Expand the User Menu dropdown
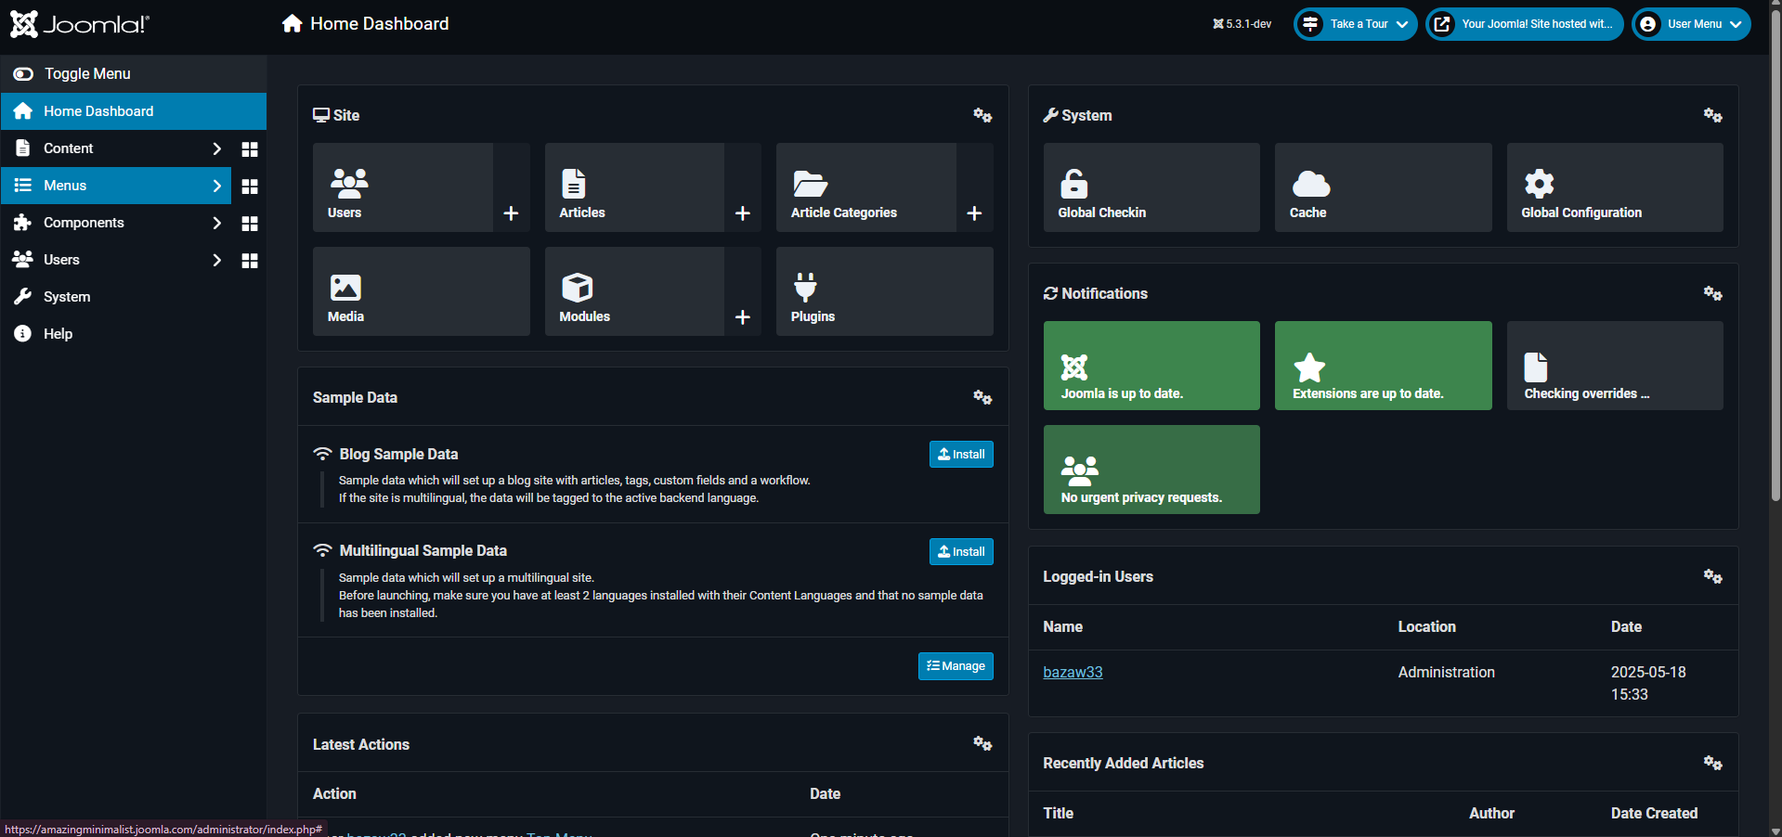The image size is (1782, 837). (x=1691, y=24)
